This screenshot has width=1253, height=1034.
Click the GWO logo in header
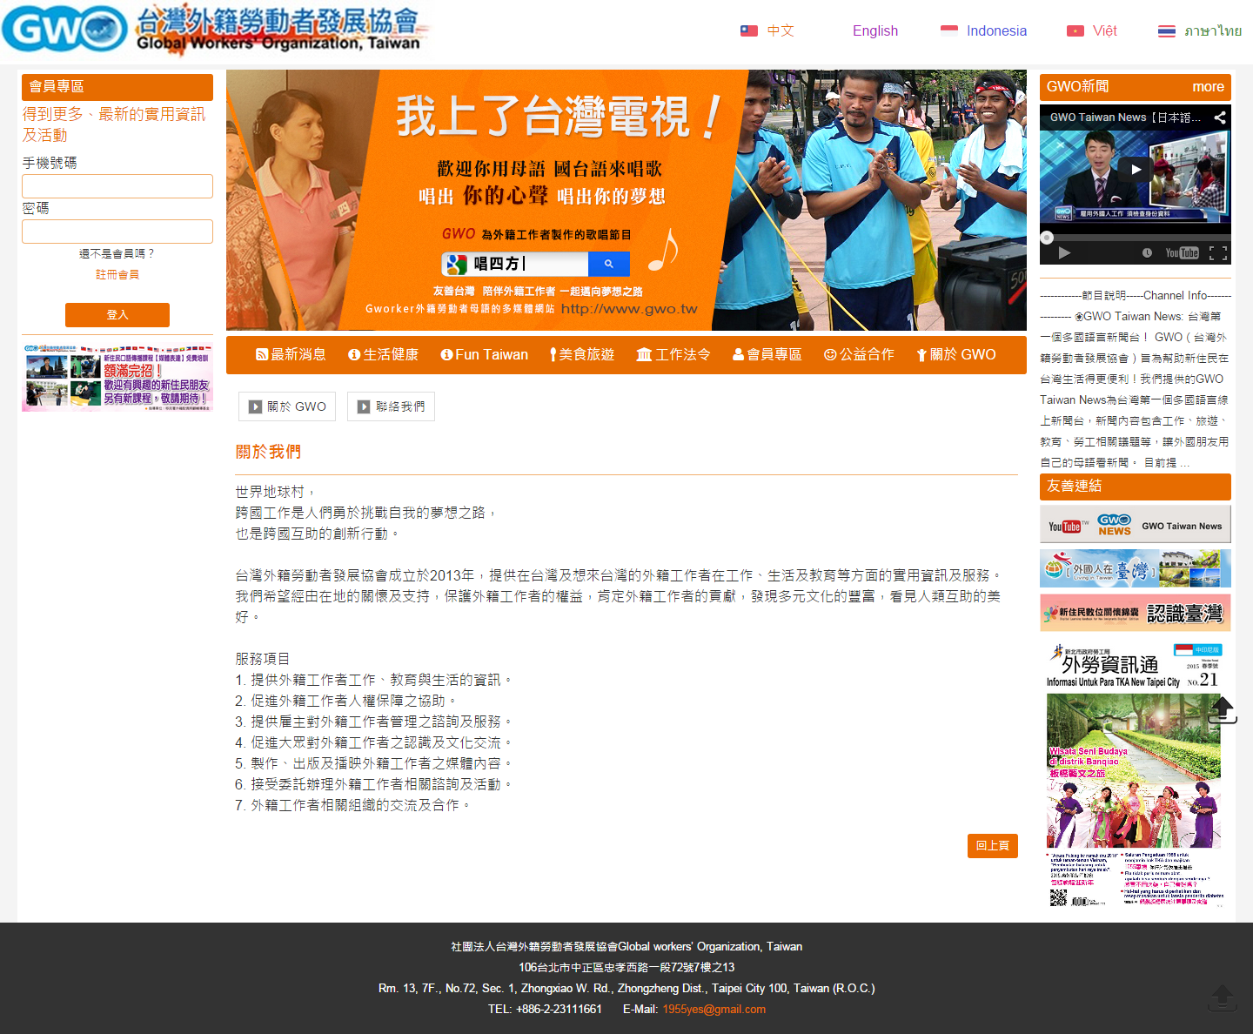coord(65,29)
